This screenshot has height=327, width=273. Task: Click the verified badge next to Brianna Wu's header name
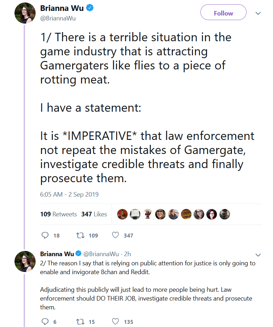pyautogui.click(x=90, y=8)
